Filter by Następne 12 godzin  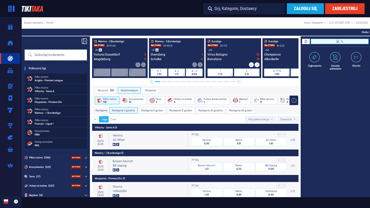(181, 110)
